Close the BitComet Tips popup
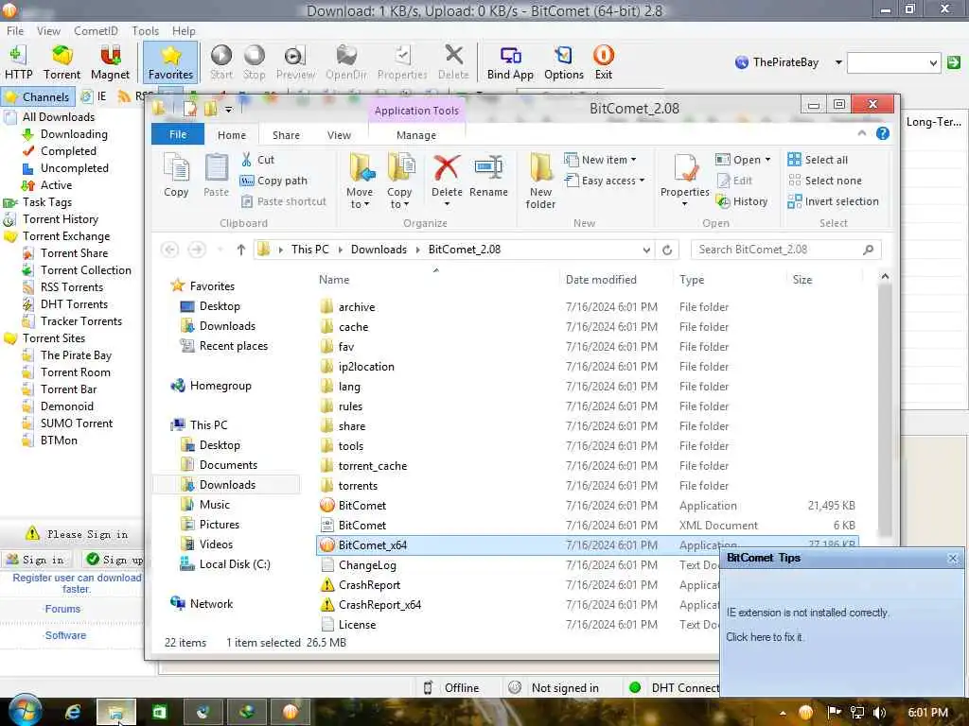 coord(952,558)
